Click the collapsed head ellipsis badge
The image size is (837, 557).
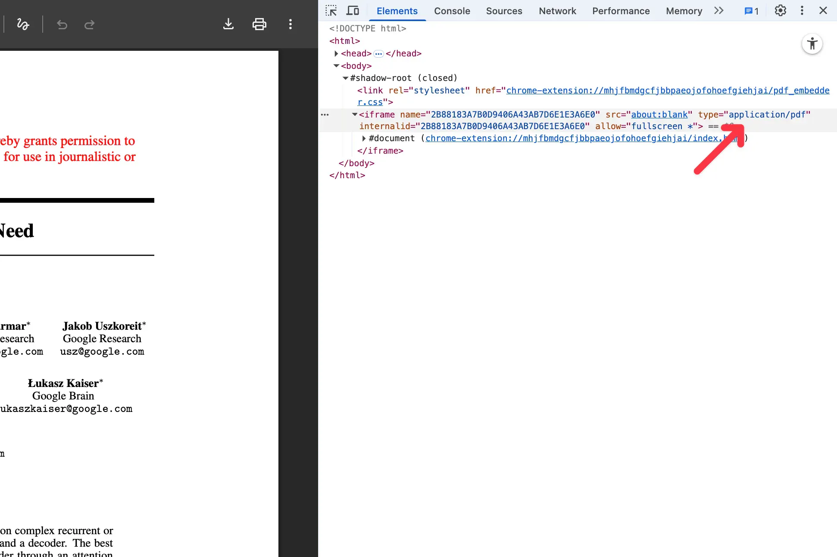(x=378, y=54)
